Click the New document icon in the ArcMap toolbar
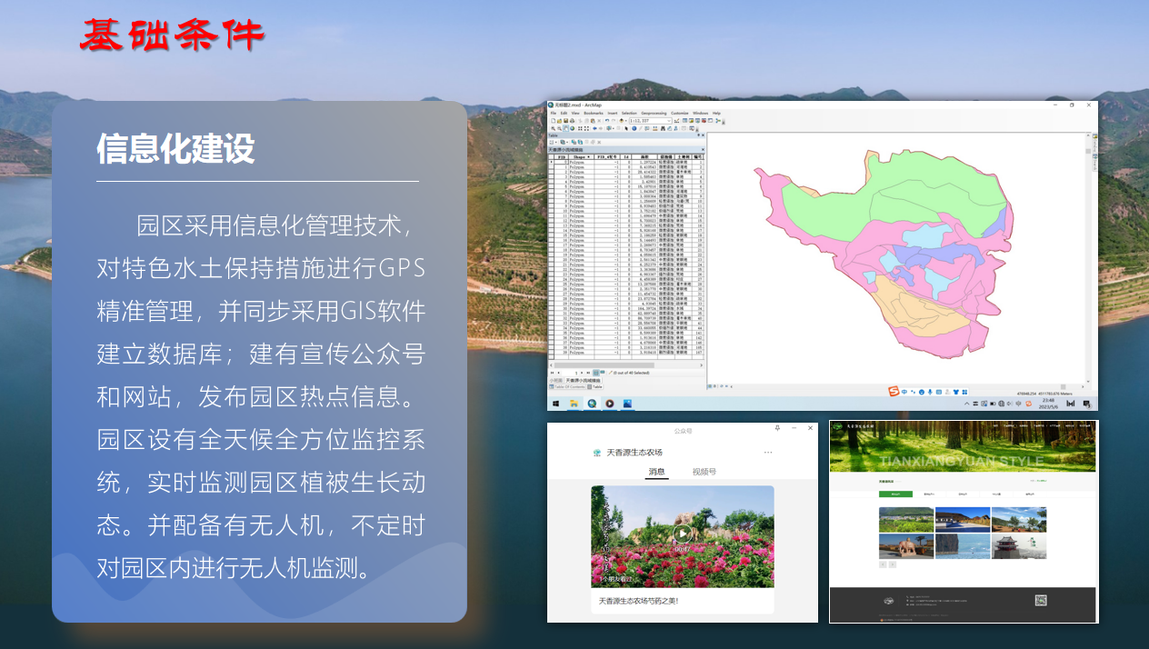This screenshot has height=649, width=1149. coord(553,121)
